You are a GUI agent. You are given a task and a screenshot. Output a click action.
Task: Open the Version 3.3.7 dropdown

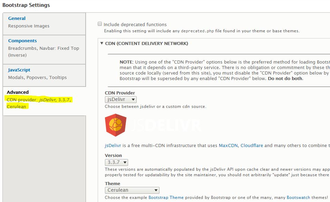(x=116, y=162)
